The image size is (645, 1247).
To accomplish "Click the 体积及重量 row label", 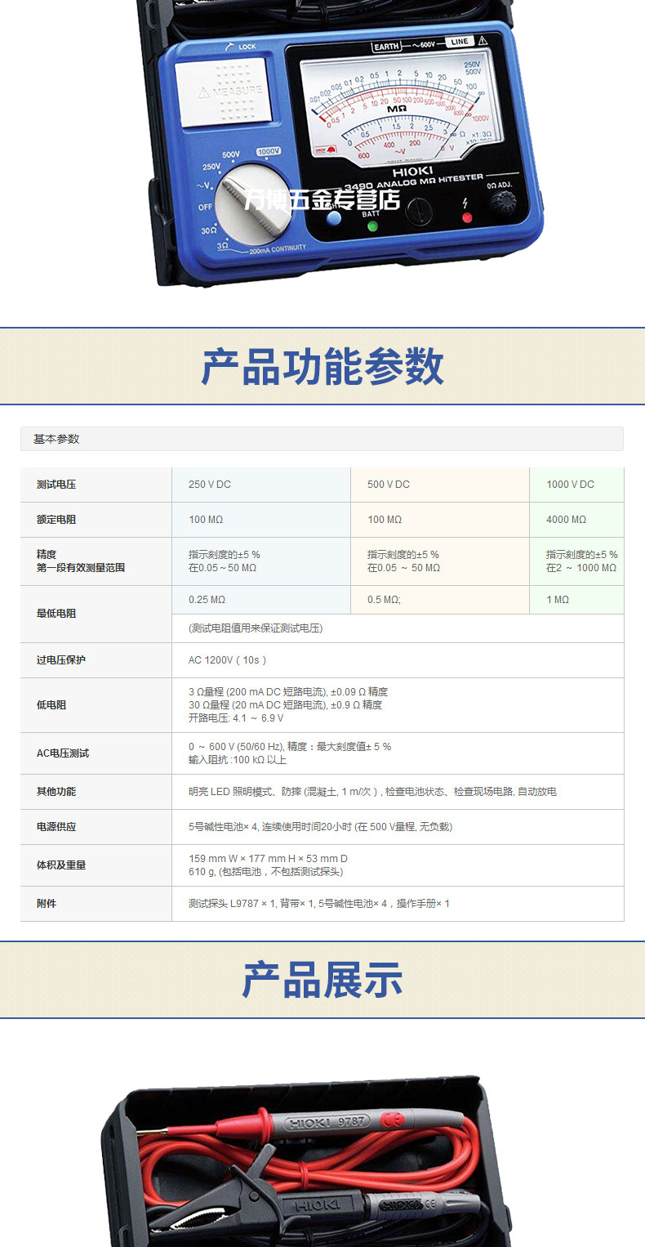I will tap(61, 865).
